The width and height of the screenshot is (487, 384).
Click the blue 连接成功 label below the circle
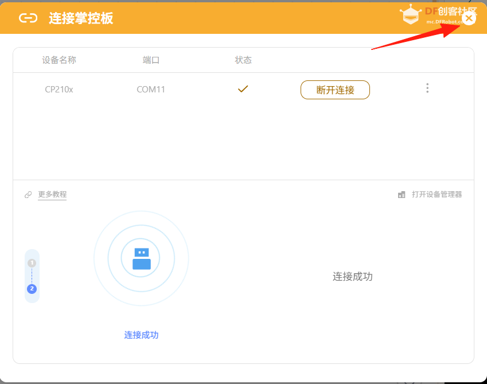141,335
